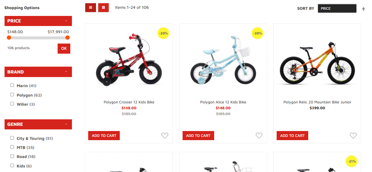Add Polygon Crosser 12 to the wishlist

pos(165,136)
